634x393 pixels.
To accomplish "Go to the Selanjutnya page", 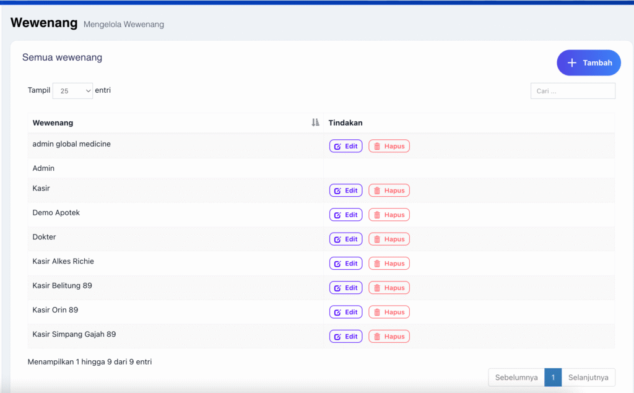I will pyautogui.click(x=588, y=378).
